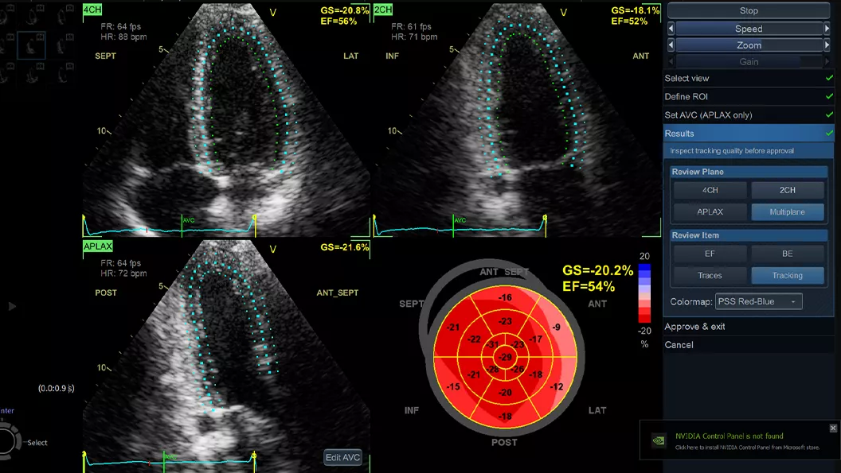
Task: Close the NVIDIA Control Panel notification
Action: coord(833,428)
